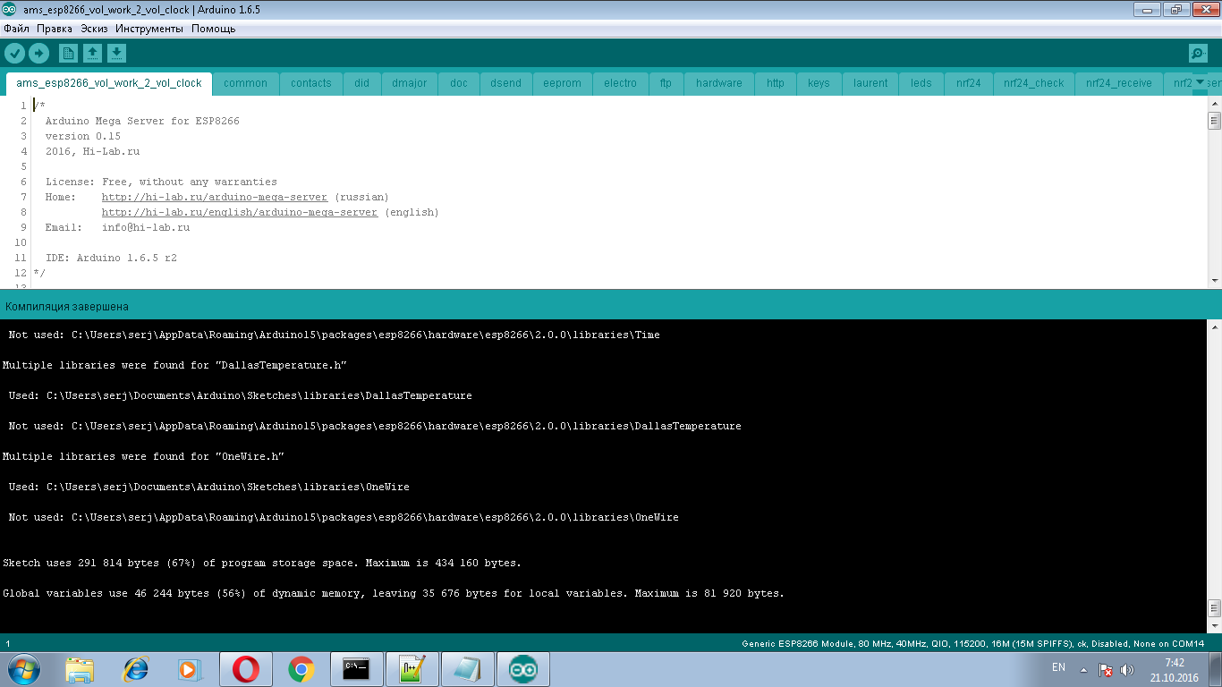Launch Opera from the taskbar
Screen dimensions: 1222x687
(x=246, y=669)
